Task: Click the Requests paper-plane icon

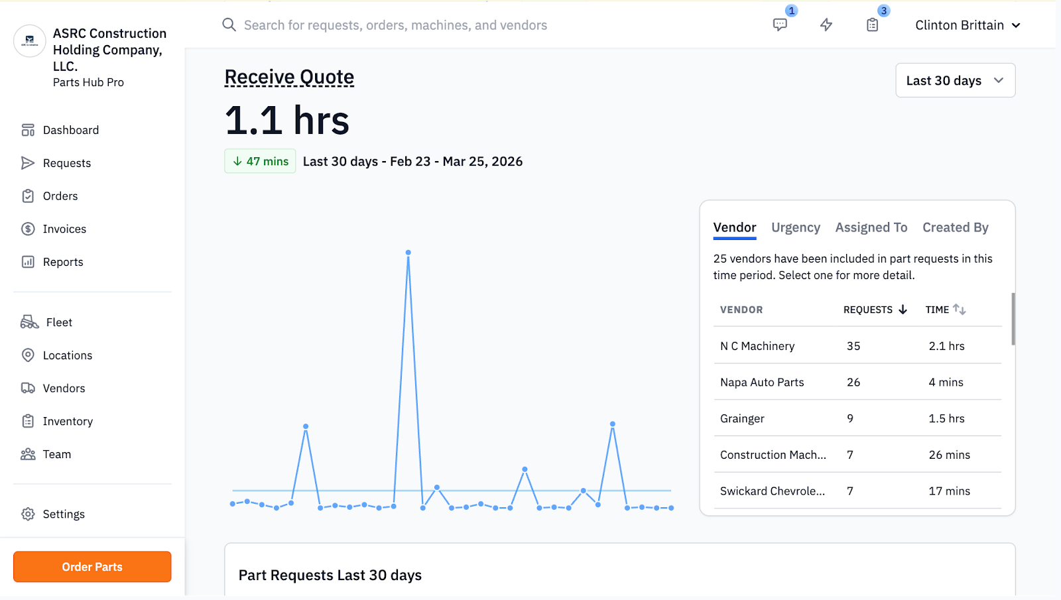Action: coord(28,163)
